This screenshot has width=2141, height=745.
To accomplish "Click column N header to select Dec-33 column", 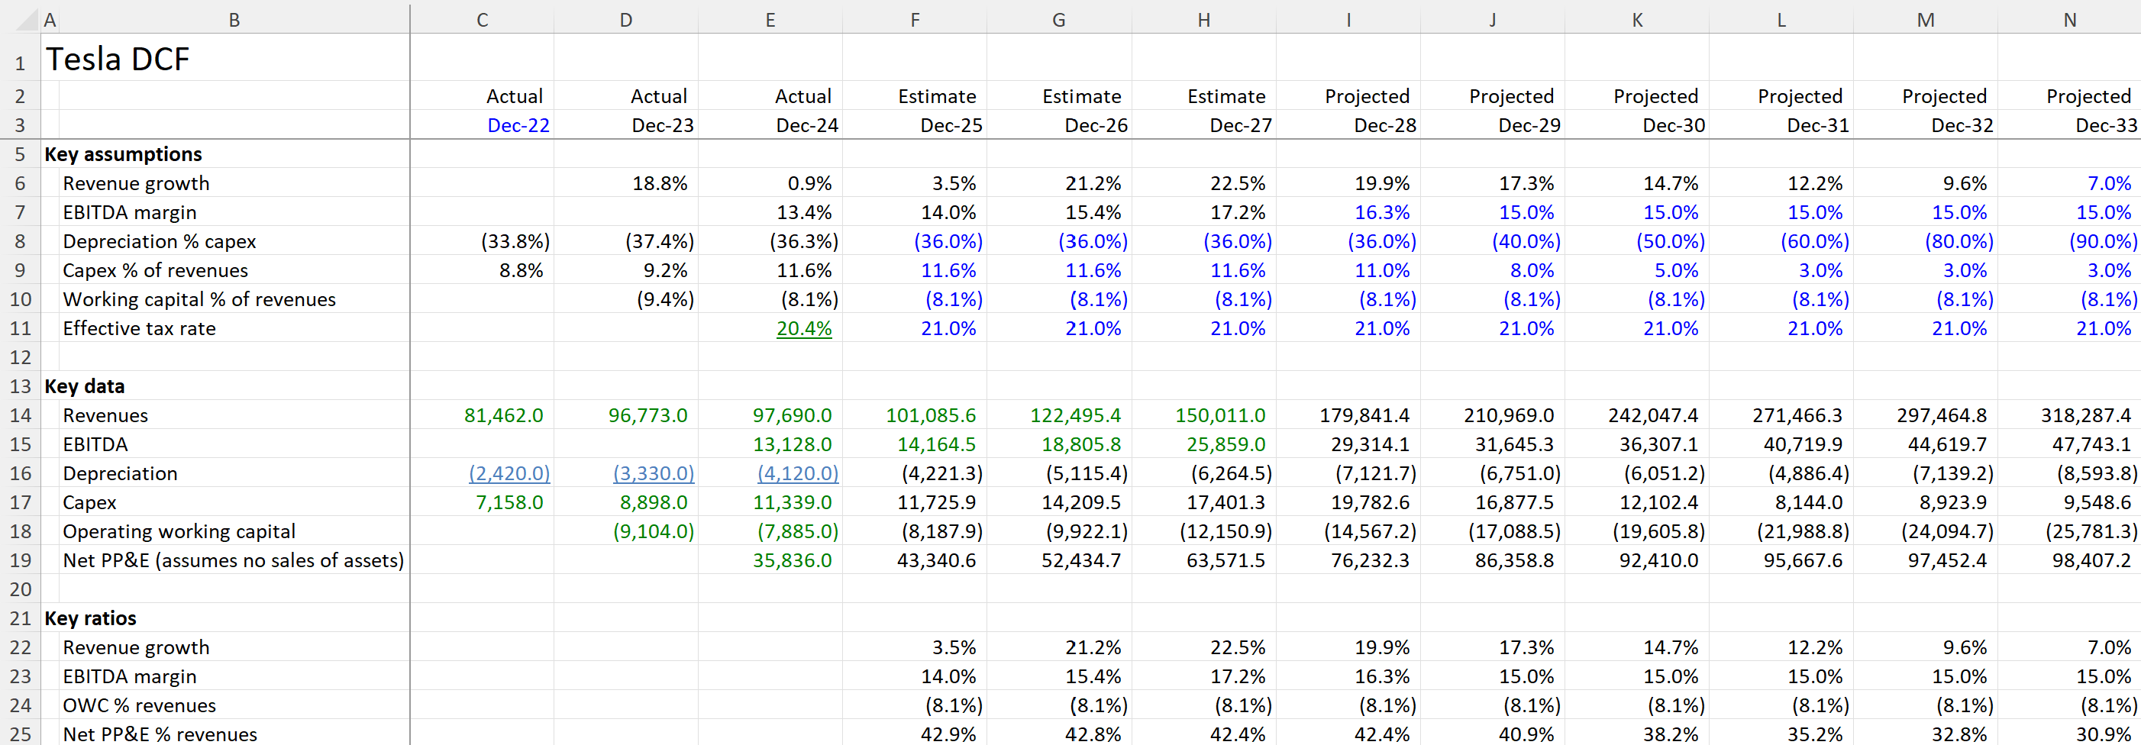I will (x=2069, y=18).
